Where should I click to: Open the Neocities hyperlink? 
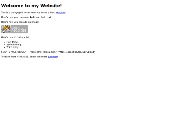(61, 13)
